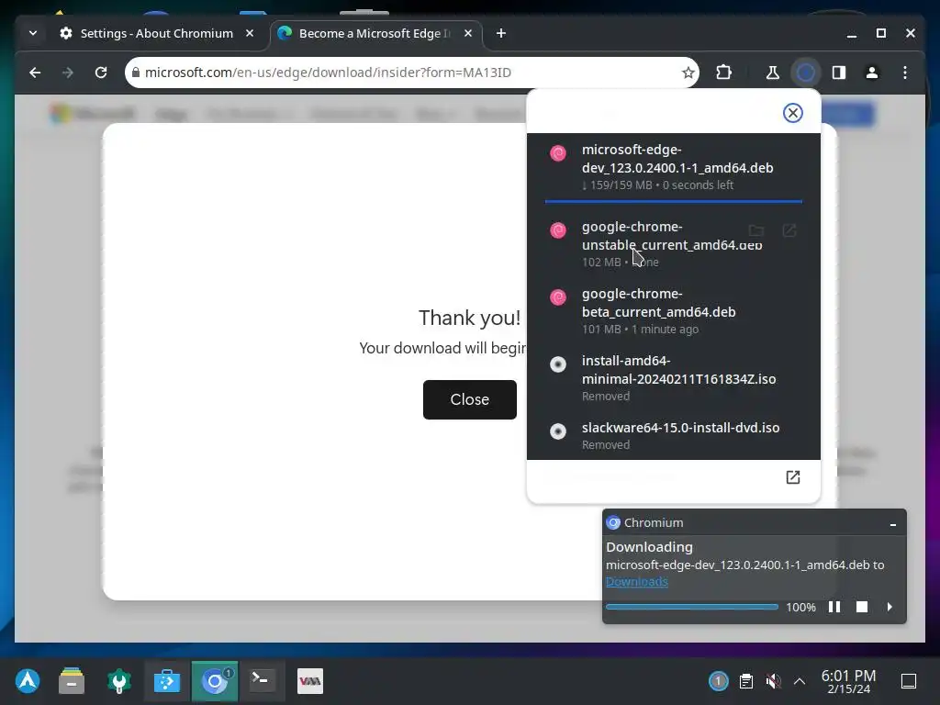Open the profile avatar menu

tap(872, 73)
